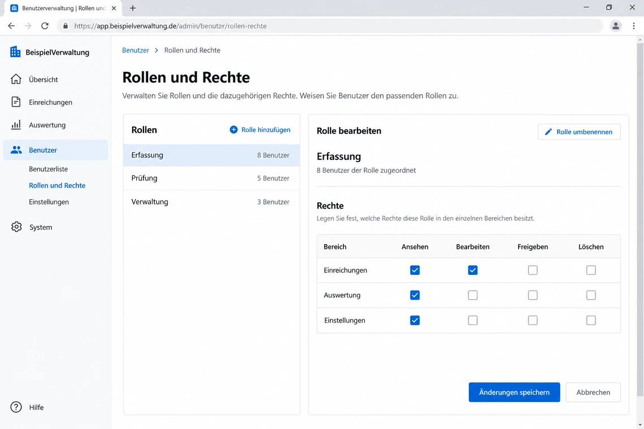644x429 pixels.
Task: Click the breadcrumb chevron separator
Action: [x=156, y=50]
